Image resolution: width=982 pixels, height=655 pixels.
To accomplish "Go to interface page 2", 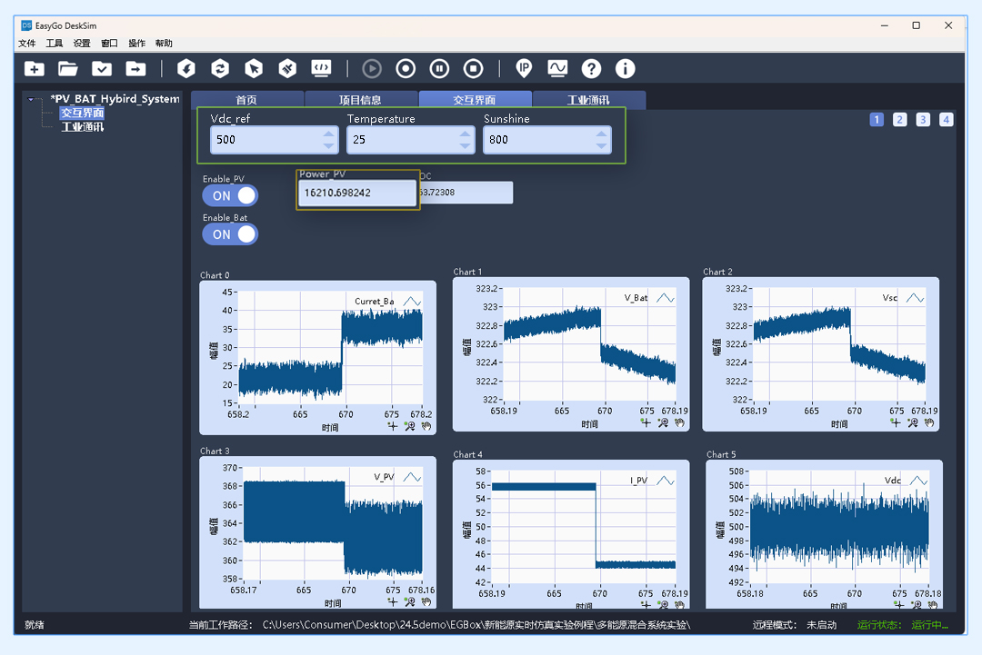I will pos(900,120).
